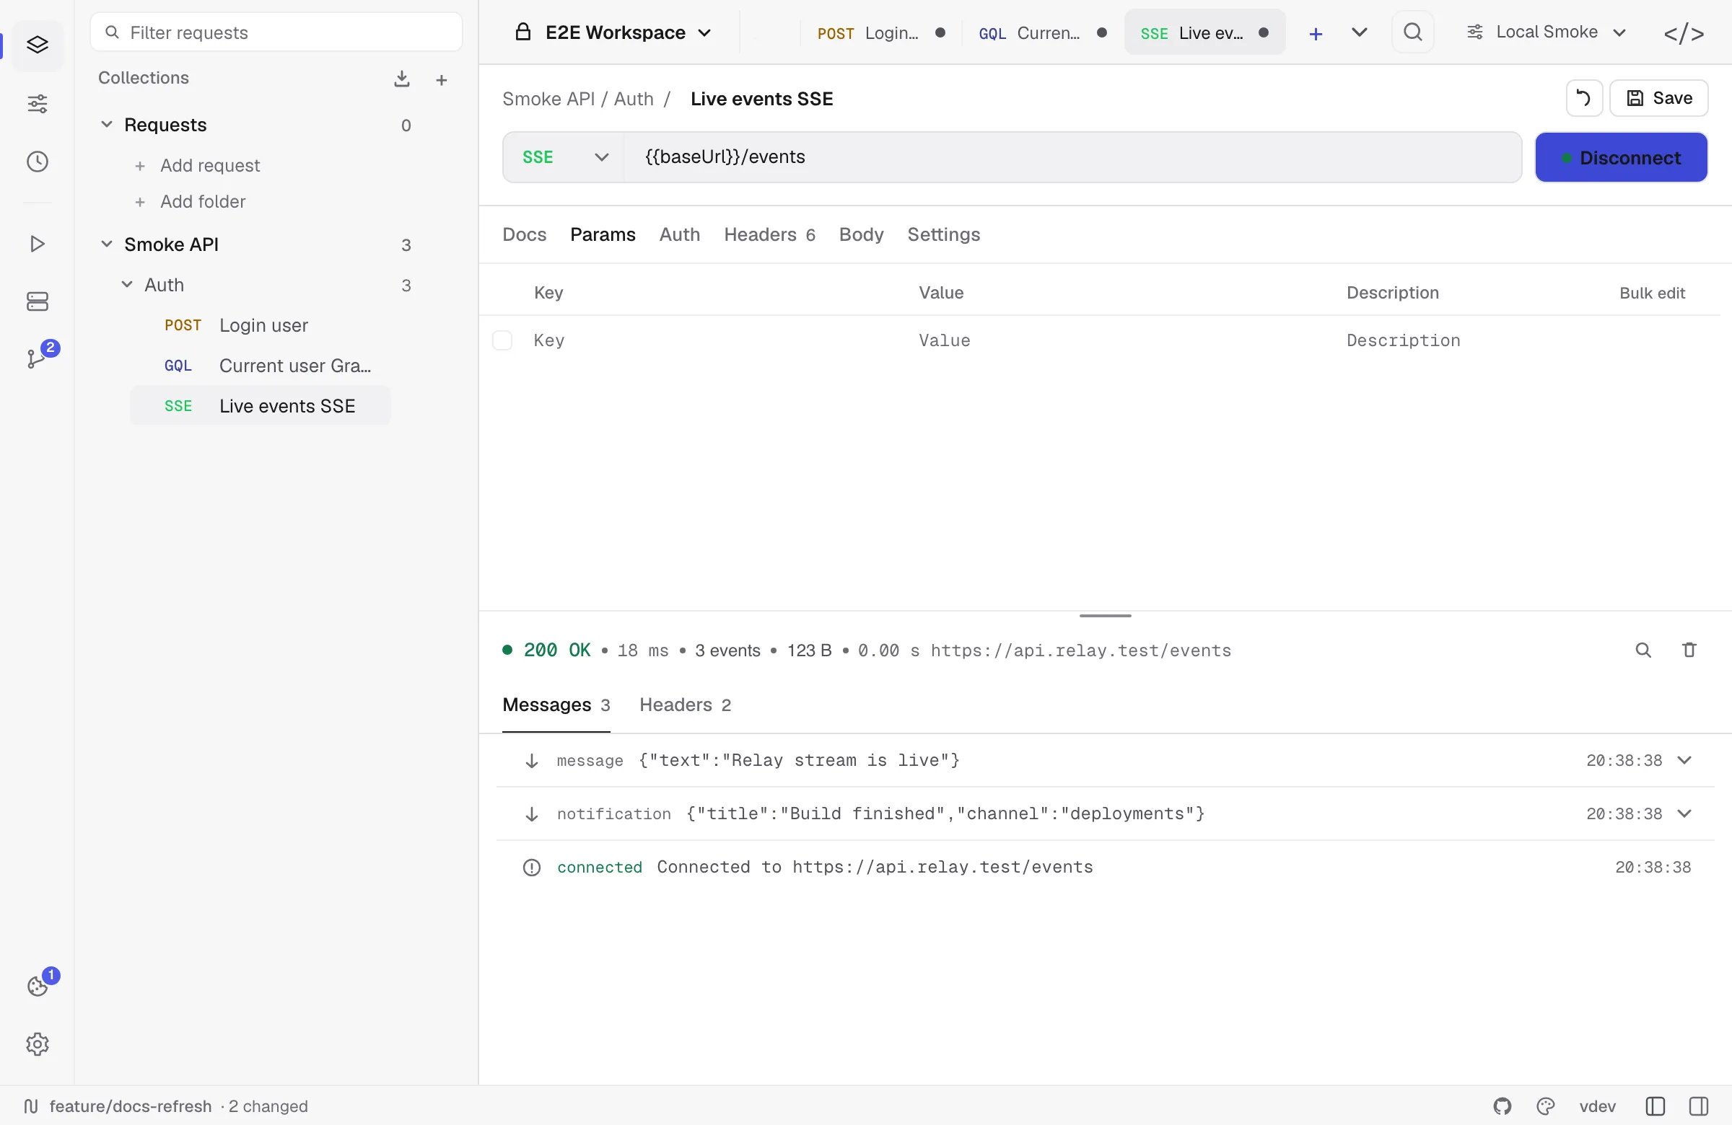Open the response Headers 2 tab
The width and height of the screenshot is (1732, 1125).
[x=685, y=705]
